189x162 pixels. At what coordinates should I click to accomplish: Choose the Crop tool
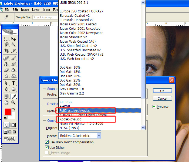point(6,51)
